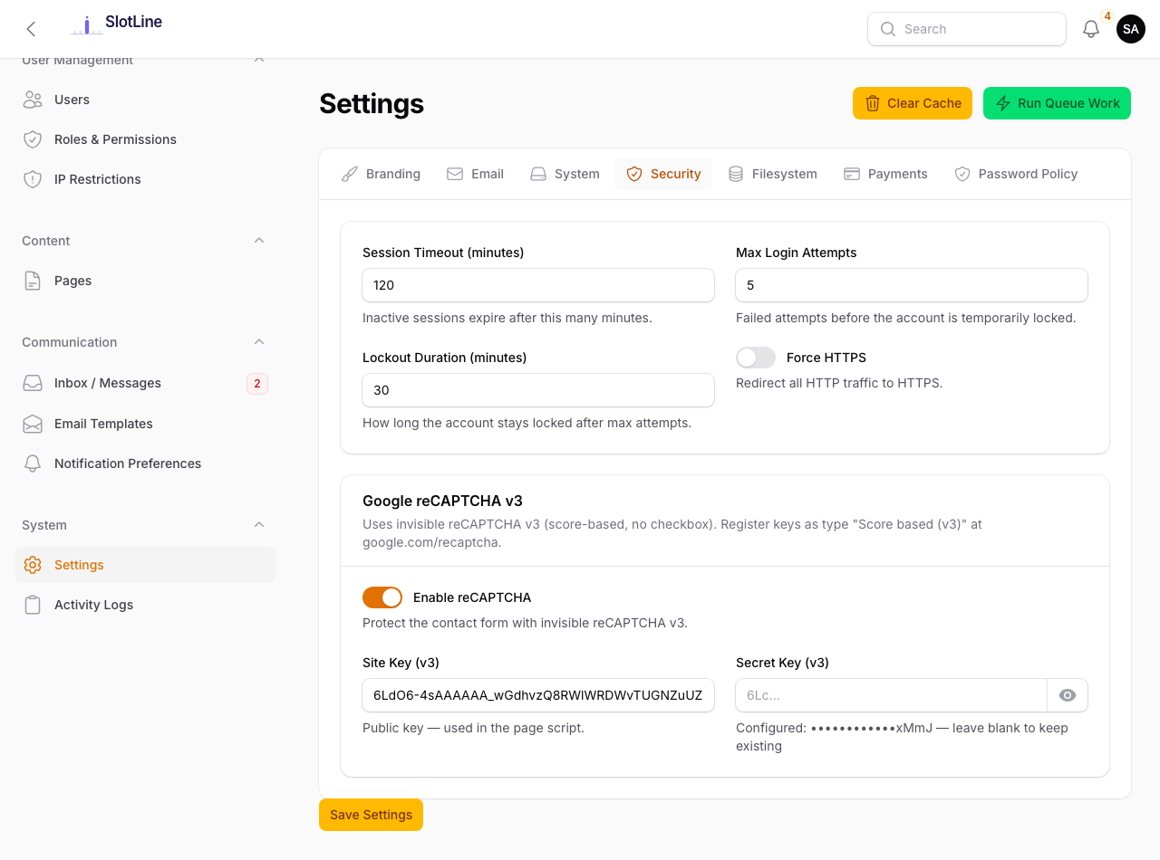1160x860 pixels.
Task: Switch to the Branding tab
Action: pos(381,174)
